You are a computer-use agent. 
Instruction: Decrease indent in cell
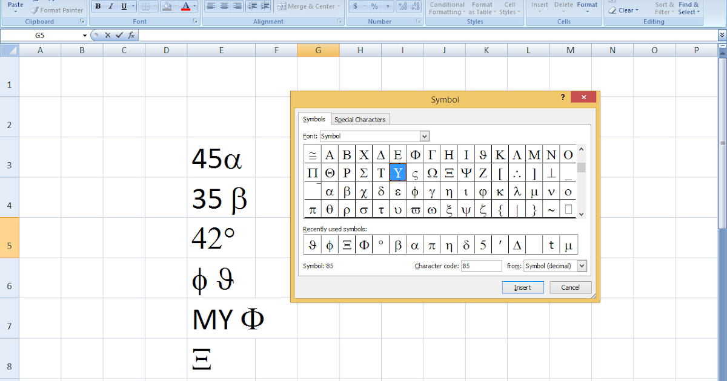click(253, 7)
